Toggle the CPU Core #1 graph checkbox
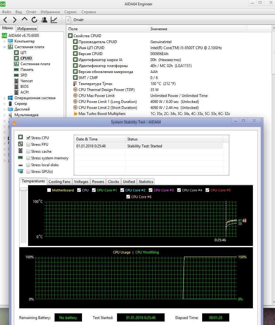The width and height of the screenshot is (275, 325). click(94, 190)
